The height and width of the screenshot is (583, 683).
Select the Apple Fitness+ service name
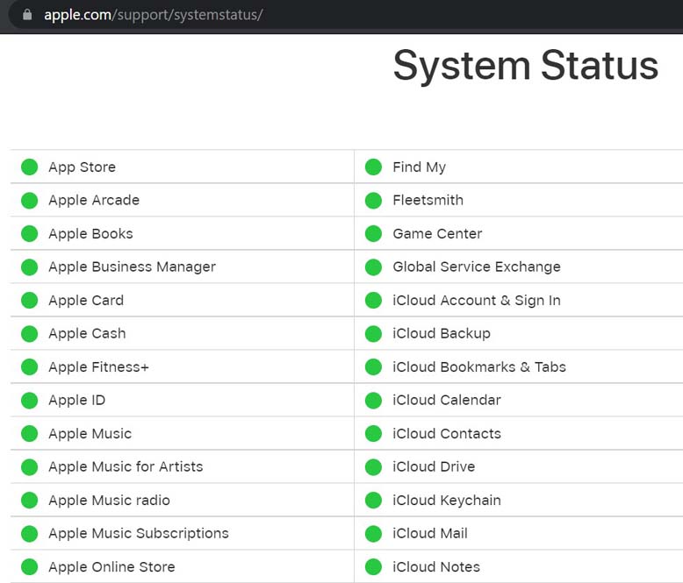[99, 366]
